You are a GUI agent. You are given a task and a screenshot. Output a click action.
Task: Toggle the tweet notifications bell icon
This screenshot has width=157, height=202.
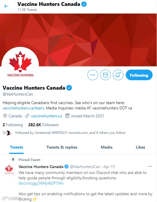[x=118, y=75]
